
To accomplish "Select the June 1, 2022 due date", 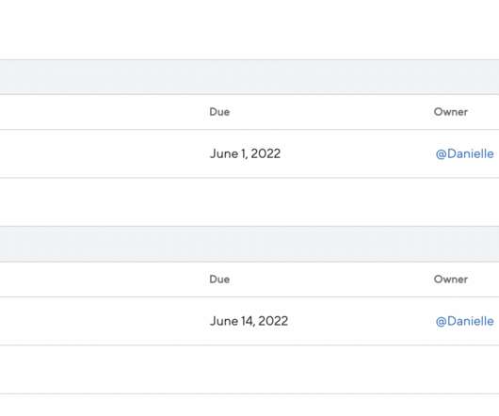I will 245,154.
